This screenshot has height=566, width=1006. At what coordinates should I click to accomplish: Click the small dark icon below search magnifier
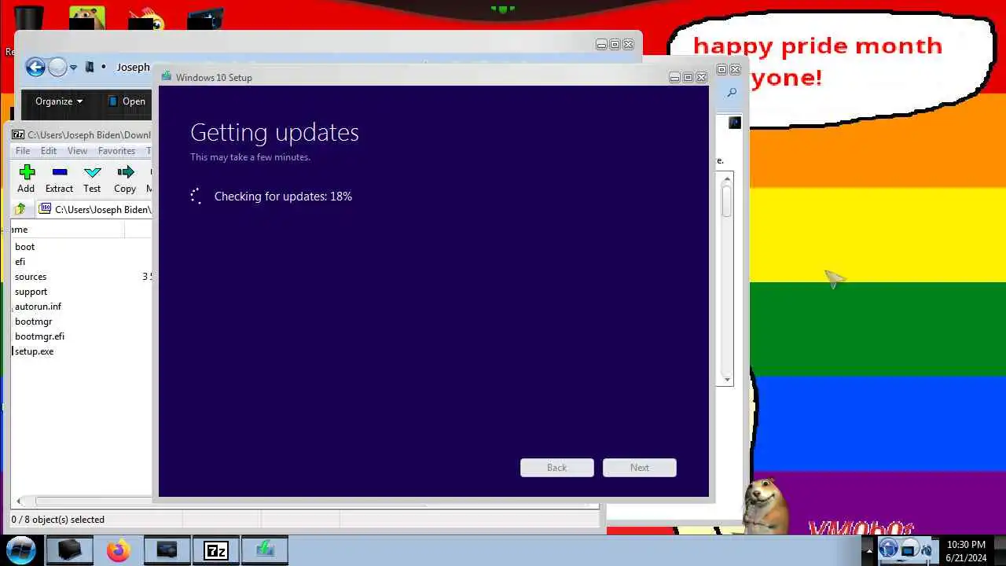point(735,123)
